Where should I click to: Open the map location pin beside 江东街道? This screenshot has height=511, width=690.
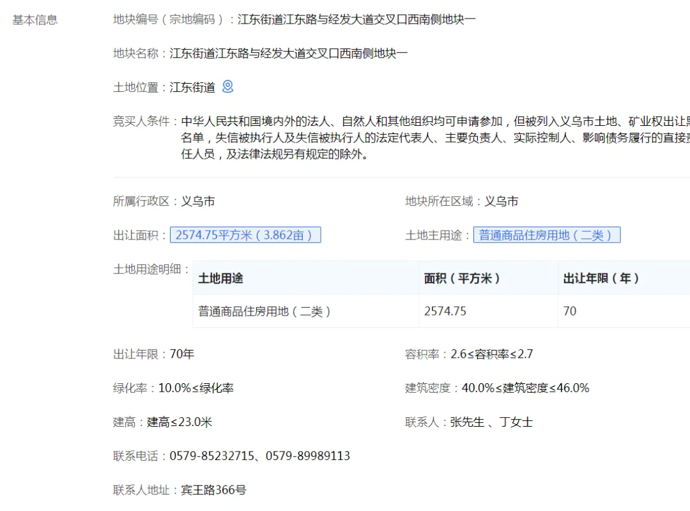(227, 87)
